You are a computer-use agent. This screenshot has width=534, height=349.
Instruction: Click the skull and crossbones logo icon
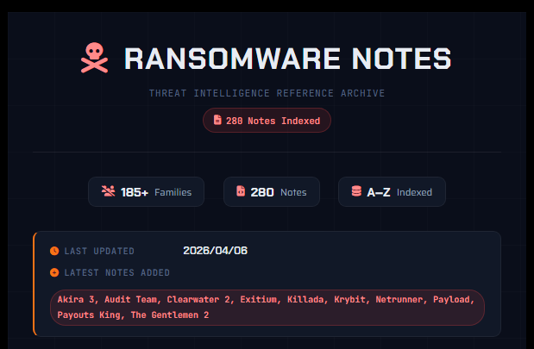pyautogui.click(x=94, y=58)
